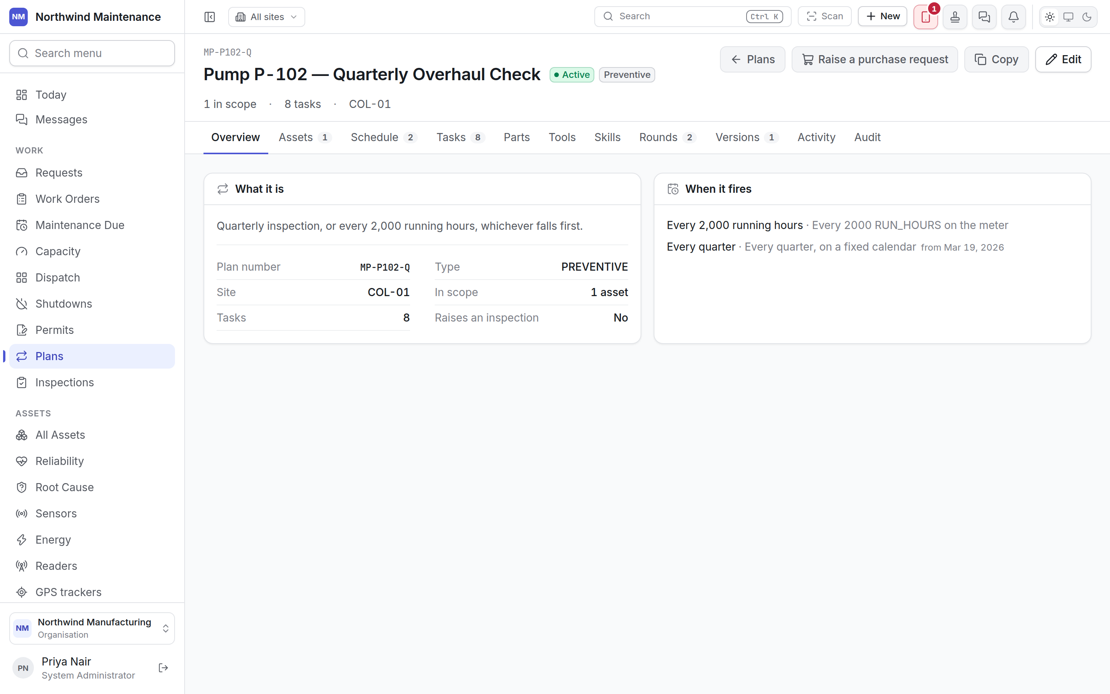This screenshot has width=1110, height=694.
Task: Open the New create menu
Action: [882, 17]
